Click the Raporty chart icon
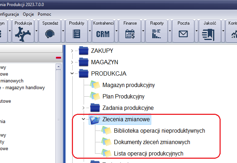The image size is (237, 163). tap(157, 34)
